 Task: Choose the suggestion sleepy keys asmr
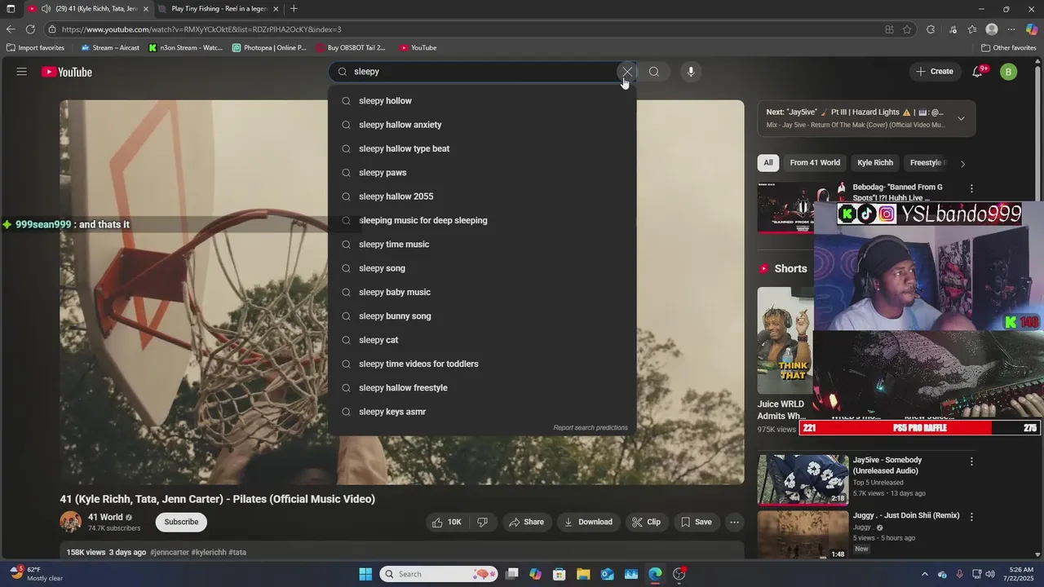point(482,412)
